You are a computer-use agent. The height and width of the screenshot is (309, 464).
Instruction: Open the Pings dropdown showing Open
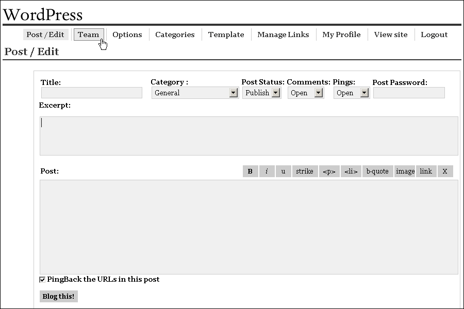coord(352,93)
